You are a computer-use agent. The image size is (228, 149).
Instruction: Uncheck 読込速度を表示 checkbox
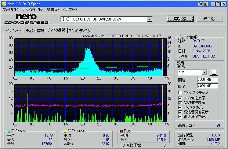pos(181,112)
